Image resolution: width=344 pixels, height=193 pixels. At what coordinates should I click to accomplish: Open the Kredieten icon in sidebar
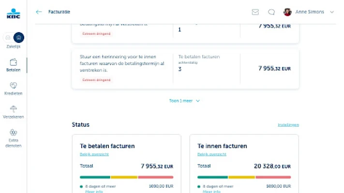click(14, 85)
